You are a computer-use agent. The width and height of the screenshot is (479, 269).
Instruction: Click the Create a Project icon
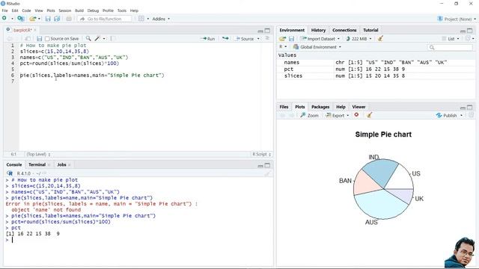point(21,19)
